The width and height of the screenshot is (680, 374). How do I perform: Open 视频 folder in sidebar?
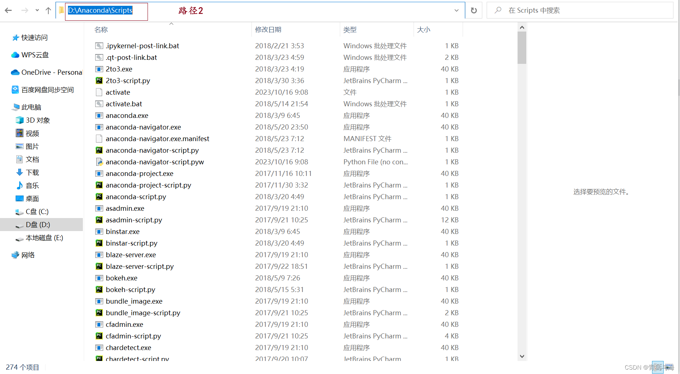27,133
